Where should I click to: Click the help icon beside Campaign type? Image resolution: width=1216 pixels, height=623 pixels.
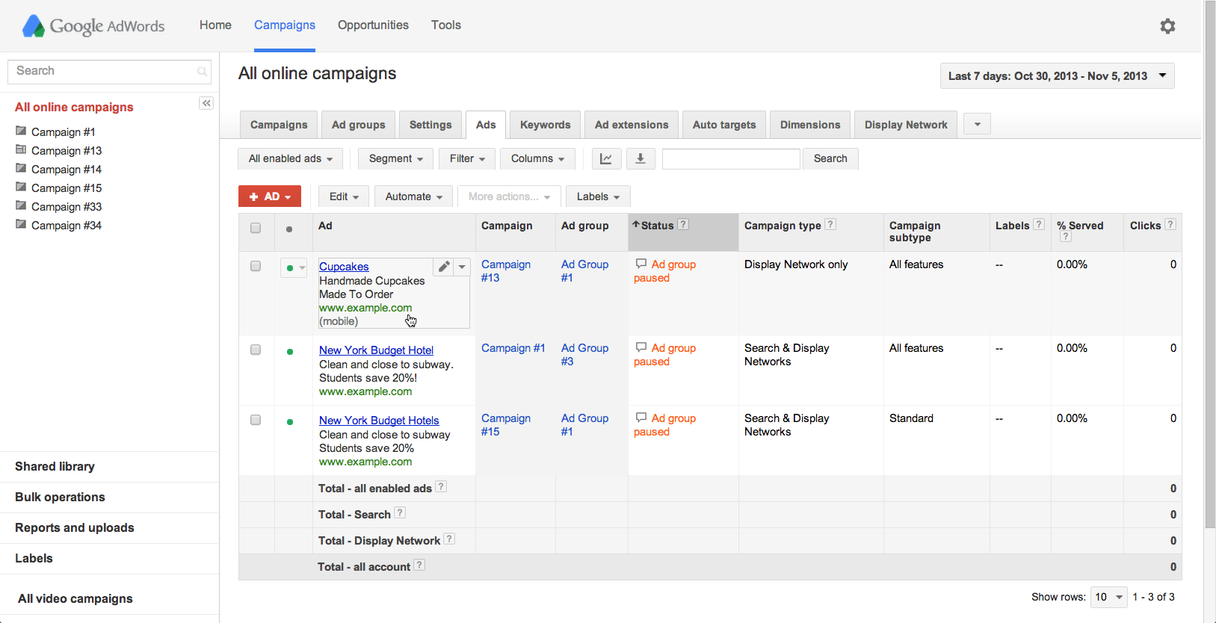[830, 224]
